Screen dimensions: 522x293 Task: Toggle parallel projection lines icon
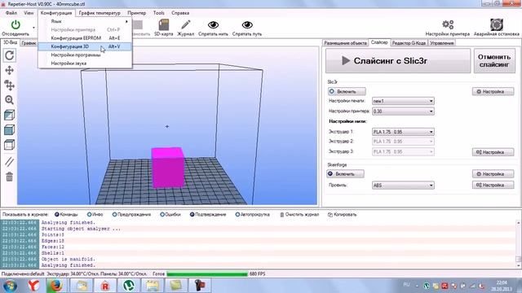point(9,162)
